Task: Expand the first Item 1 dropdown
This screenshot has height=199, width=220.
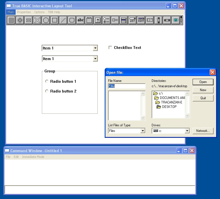Action: (95, 48)
